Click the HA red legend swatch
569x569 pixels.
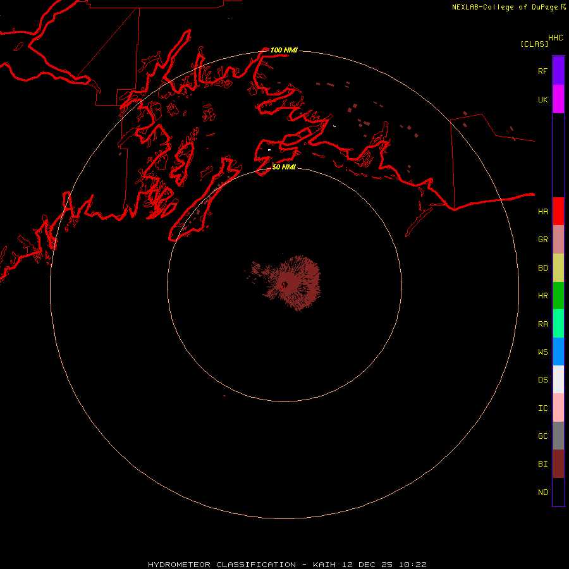click(x=558, y=211)
